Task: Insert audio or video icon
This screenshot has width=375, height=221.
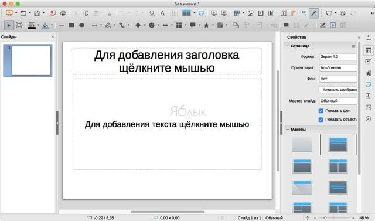Action: pyautogui.click(x=261, y=13)
